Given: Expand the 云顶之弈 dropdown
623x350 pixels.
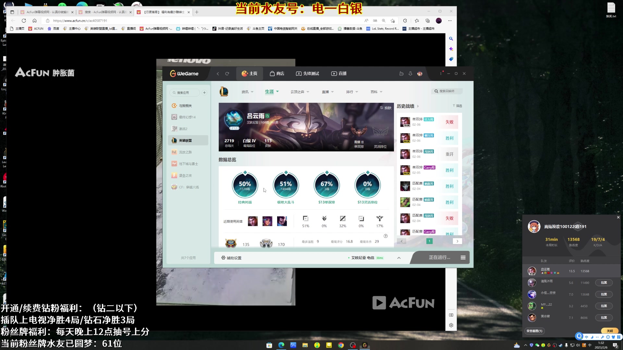Looking at the screenshot, I should pos(300,92).
